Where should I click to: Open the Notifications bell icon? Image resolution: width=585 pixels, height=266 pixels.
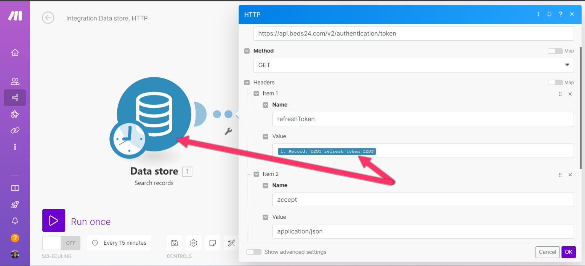coord(15,221)
